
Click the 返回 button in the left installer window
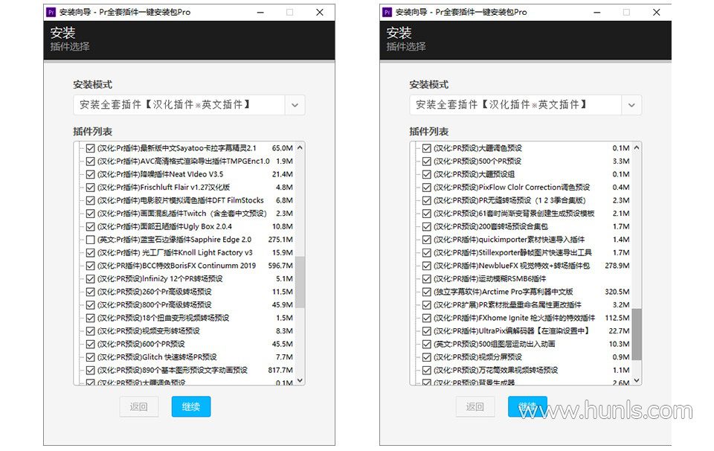139,406
